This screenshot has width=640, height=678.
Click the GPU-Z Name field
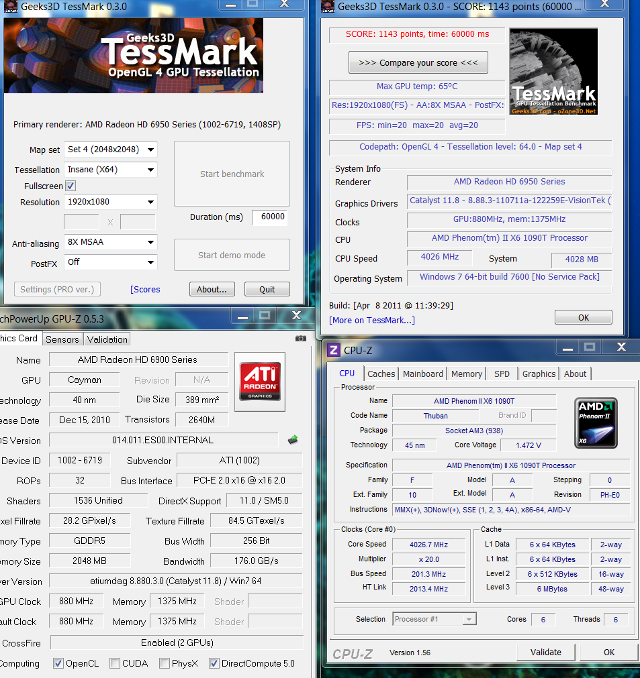138,359
